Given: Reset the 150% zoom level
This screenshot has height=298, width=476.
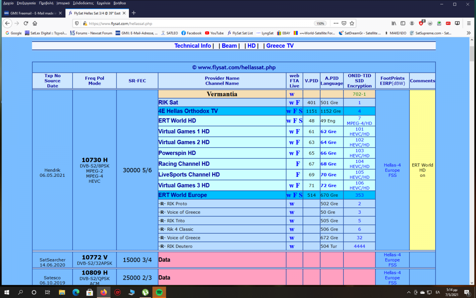Looking at the screenshot, I should 320,23.
